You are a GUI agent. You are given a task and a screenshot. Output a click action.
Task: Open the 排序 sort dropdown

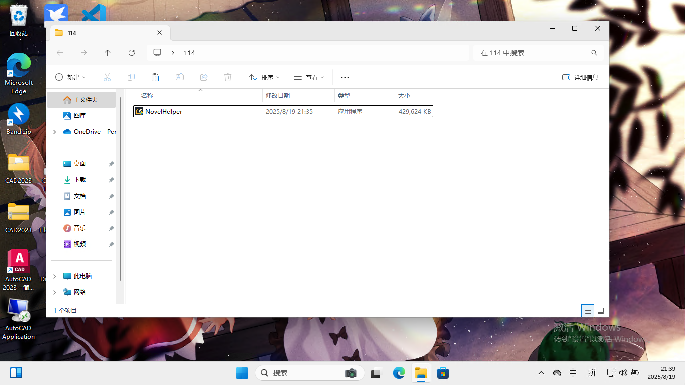point(264,77)
